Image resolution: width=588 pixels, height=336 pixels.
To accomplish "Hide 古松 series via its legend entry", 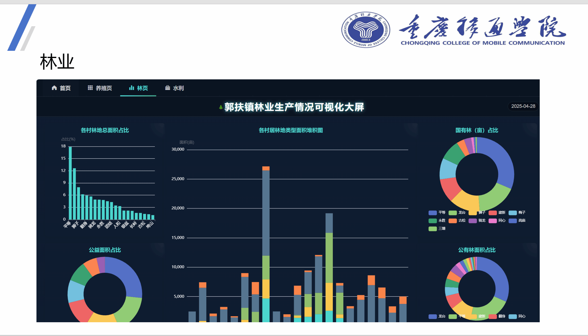I will [x=457, y=221].
